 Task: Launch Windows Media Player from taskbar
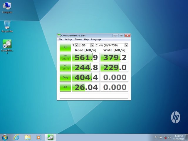pos(39,137)
